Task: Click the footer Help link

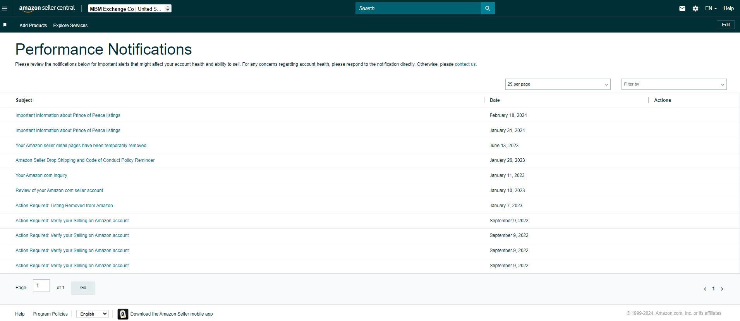Action: (x=20, y=314)
